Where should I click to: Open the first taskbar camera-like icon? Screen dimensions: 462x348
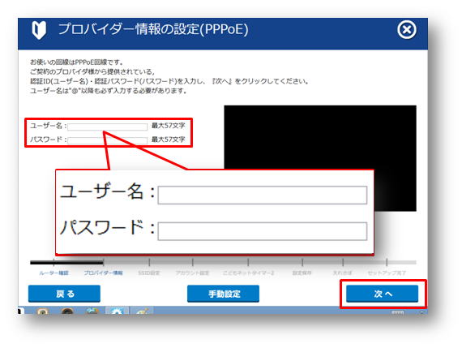point(43,311)
